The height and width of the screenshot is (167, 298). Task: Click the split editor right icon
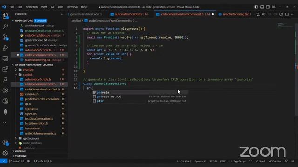(x=287, y=14)
